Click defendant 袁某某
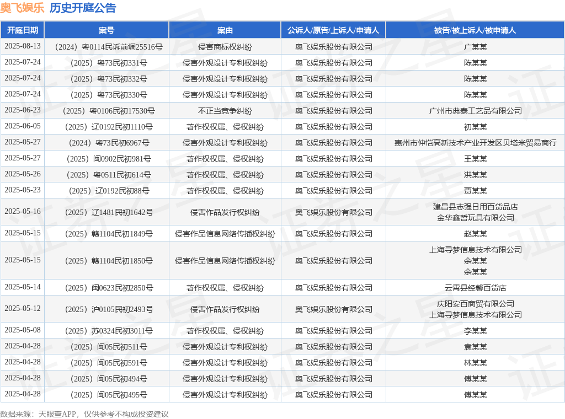Image resolution: width=565 pixels, height=419 pixels. coord(475,347)
